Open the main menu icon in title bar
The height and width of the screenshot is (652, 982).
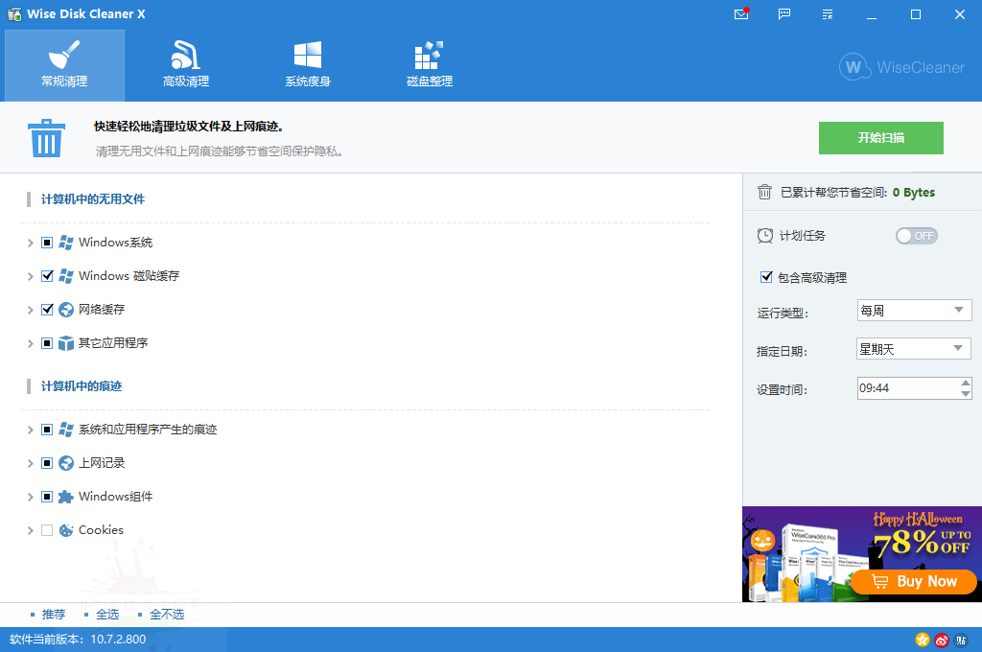[x=827, y=14]
